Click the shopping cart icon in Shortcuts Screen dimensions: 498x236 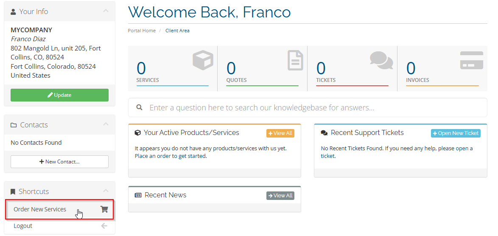coord(104,209)
